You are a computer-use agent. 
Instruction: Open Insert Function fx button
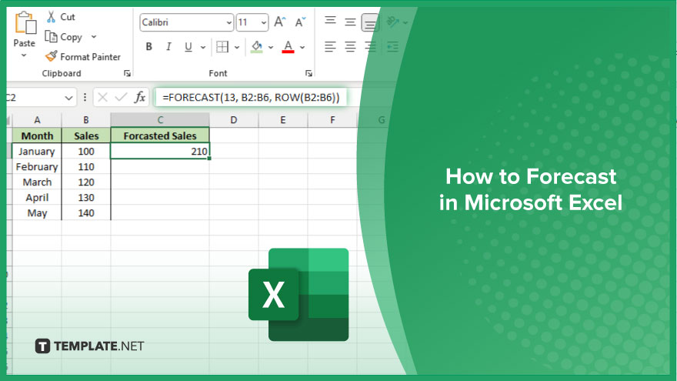coord(139,97)
